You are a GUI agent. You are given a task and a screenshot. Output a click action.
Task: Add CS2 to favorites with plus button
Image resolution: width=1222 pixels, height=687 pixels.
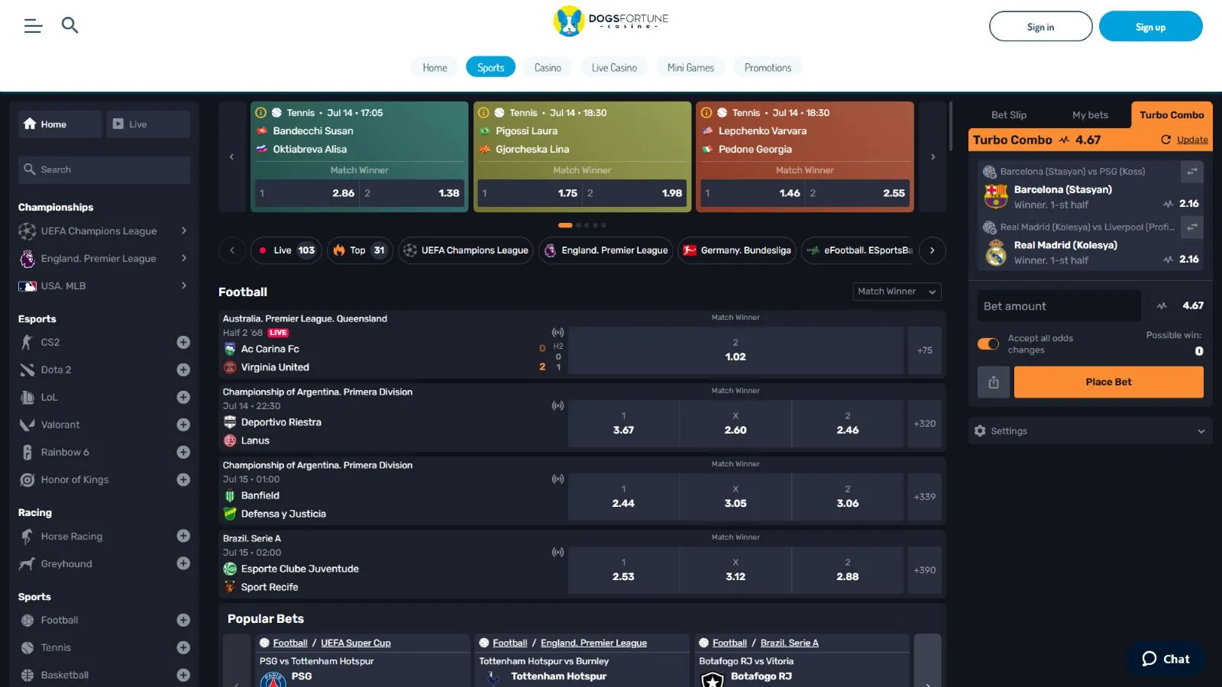[183, 343]
